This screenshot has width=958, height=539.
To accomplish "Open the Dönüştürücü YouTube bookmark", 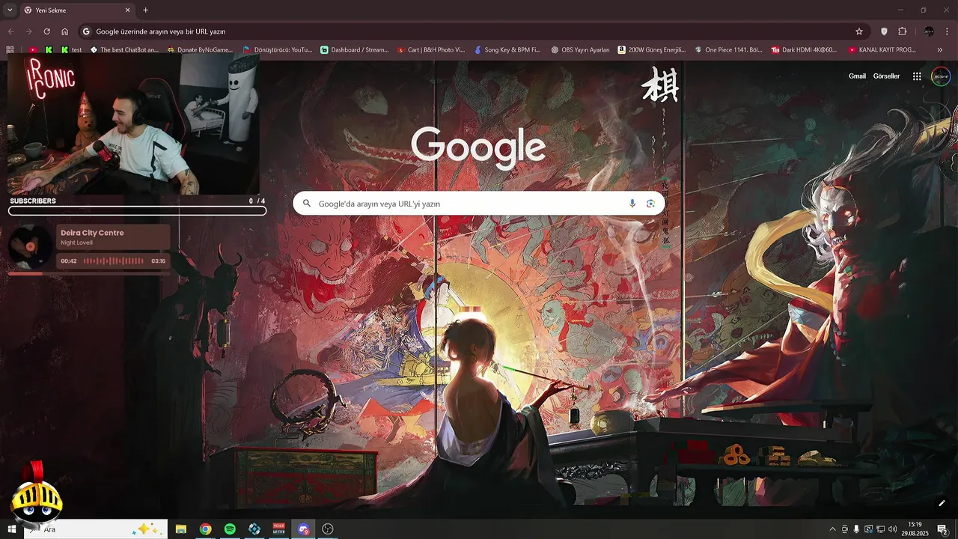I will coord(277,49).
